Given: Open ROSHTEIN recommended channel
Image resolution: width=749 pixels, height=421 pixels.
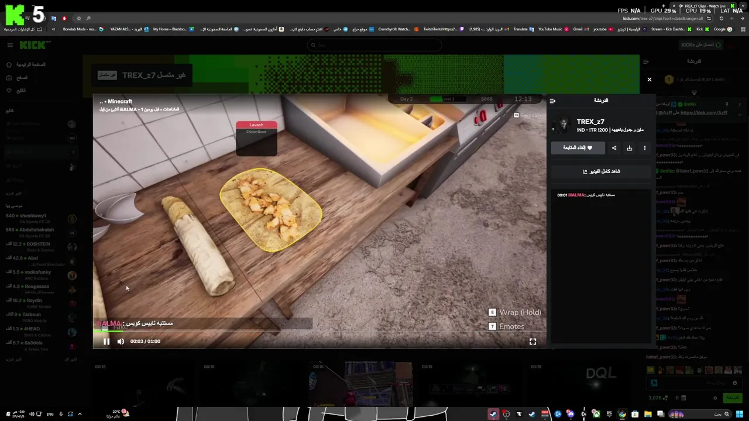Looking at the screenshot, I should click(41, 247).
